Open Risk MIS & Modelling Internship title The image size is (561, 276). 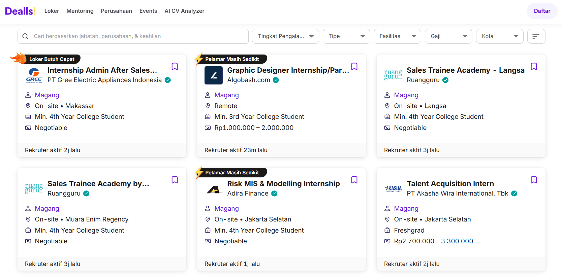[283, 183]
